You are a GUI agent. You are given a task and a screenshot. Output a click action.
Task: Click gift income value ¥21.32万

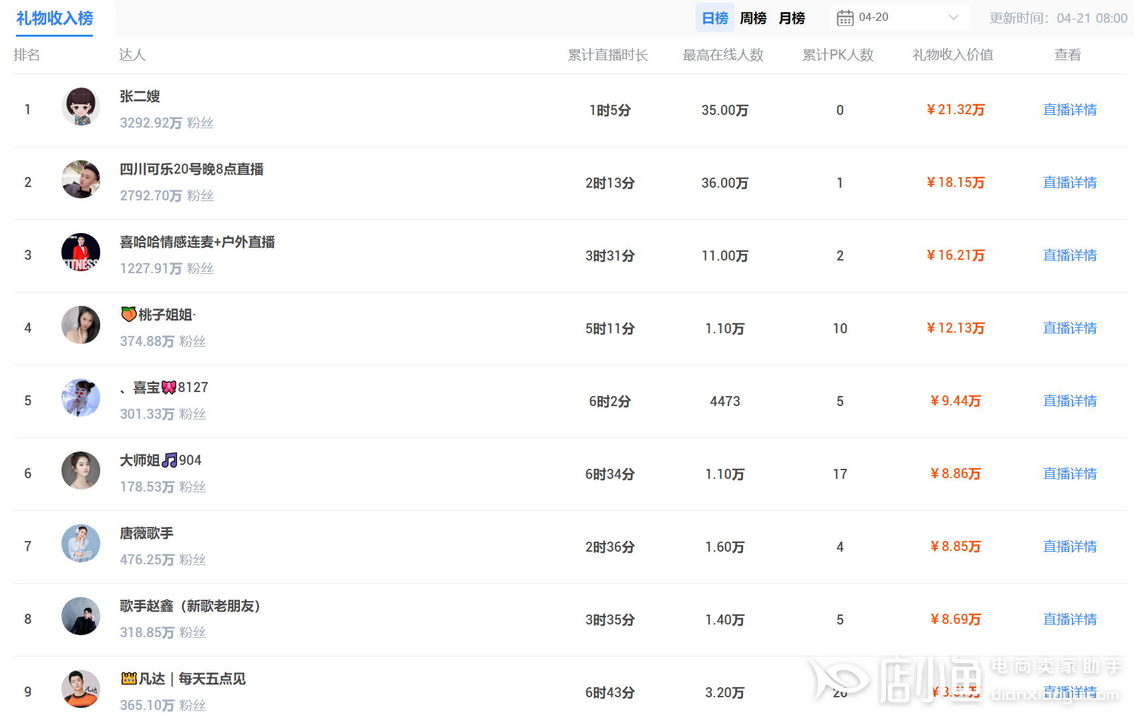(956, 110)
